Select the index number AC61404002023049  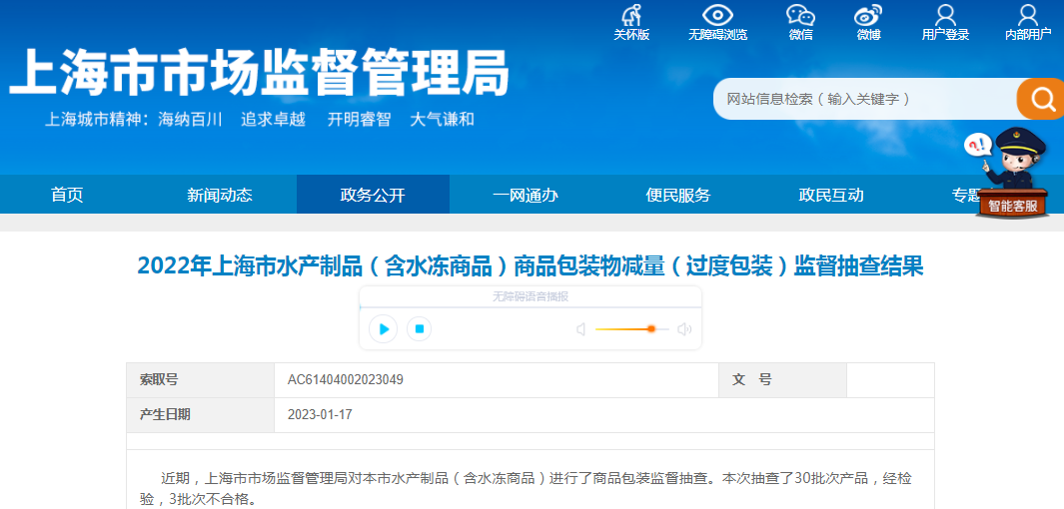click(346, 379)
